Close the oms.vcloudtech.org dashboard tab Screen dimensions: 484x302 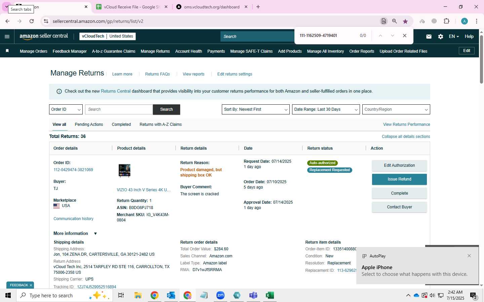click(x=246, y=7)
